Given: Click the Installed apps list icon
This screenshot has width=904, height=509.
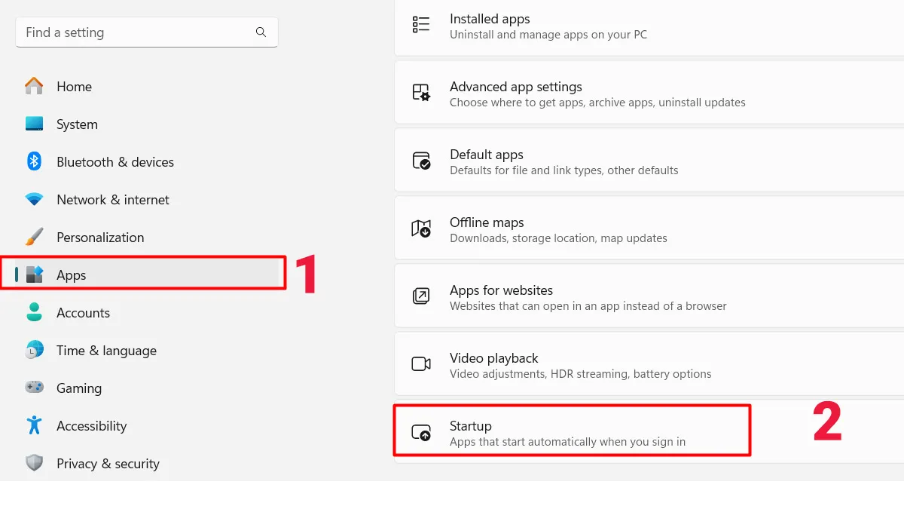Looking at the screenshot, I should click(421, 23).
